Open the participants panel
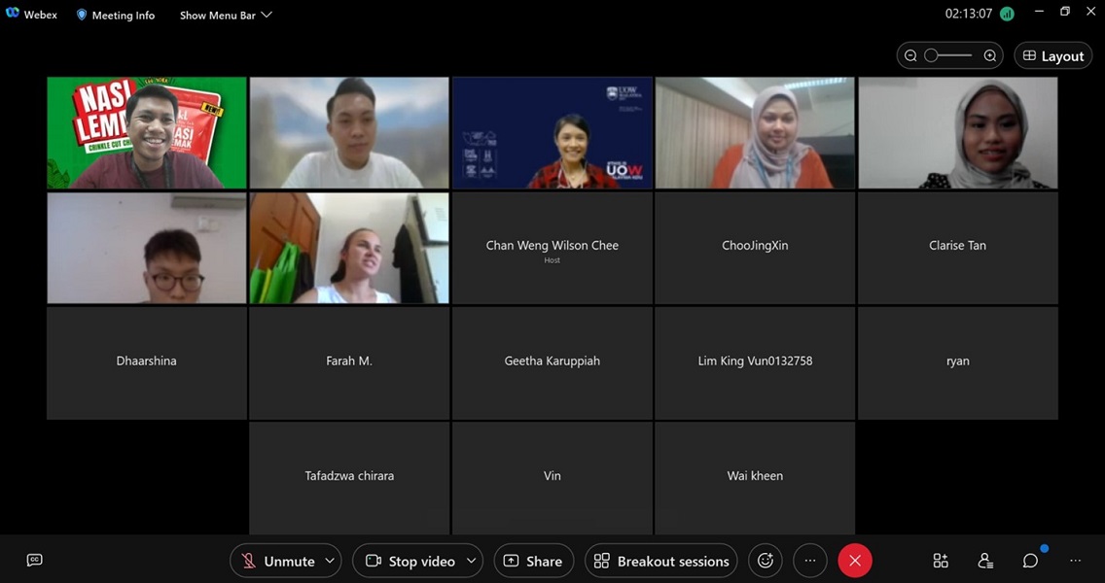Screen dimensions: 1105x583 click(985, 561)
